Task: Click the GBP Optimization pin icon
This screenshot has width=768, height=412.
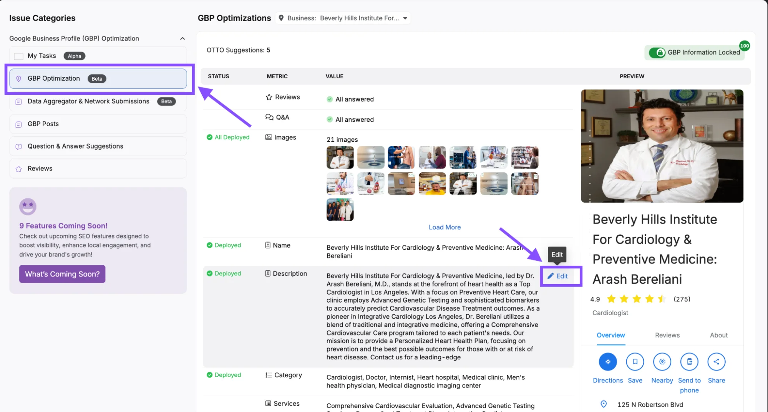Action: [x=18, y=79]
